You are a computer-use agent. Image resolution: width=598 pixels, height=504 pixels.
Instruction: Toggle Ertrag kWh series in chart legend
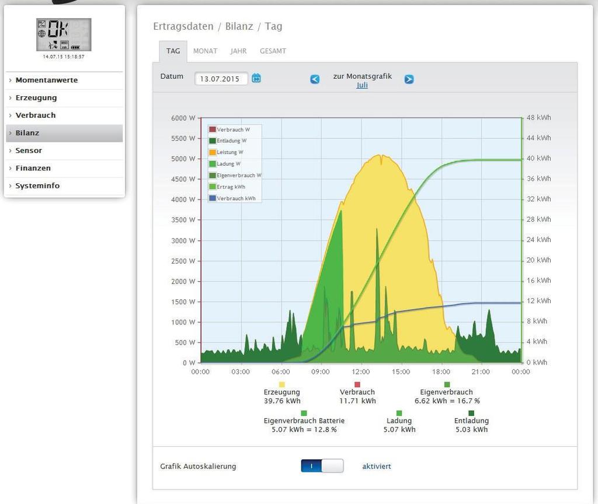pyautogui.click(x=227, y=187)
